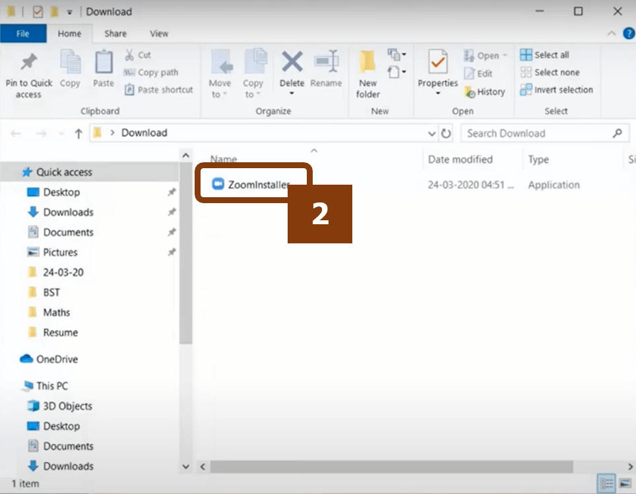The height and width of the screenshot is (494, 636).
Task: Open the Help question mark icon
Action: coord(629,34)
